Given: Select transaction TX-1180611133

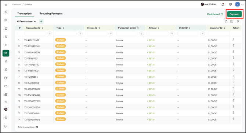Looking at the screenshot, I should tap(31, 59).
